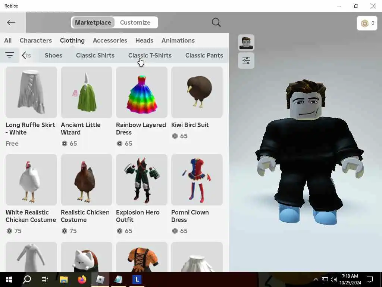
Task: Open the Windows Start menu
Action: pos(9,280)
